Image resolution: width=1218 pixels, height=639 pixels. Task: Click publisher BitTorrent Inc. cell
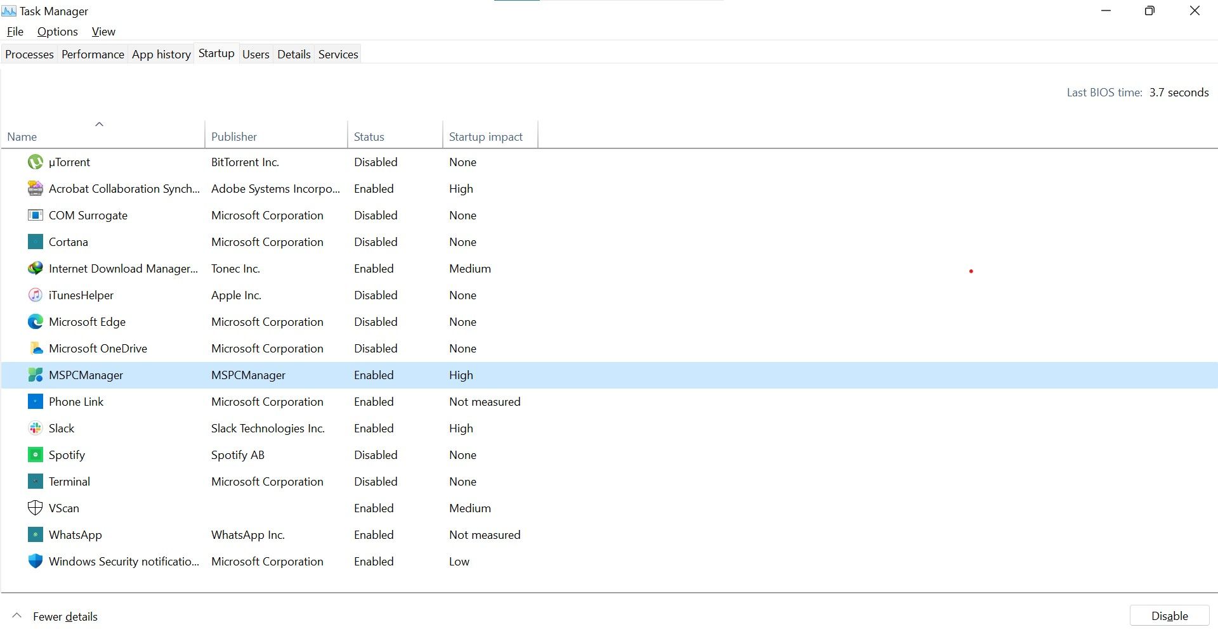point(245,162)
